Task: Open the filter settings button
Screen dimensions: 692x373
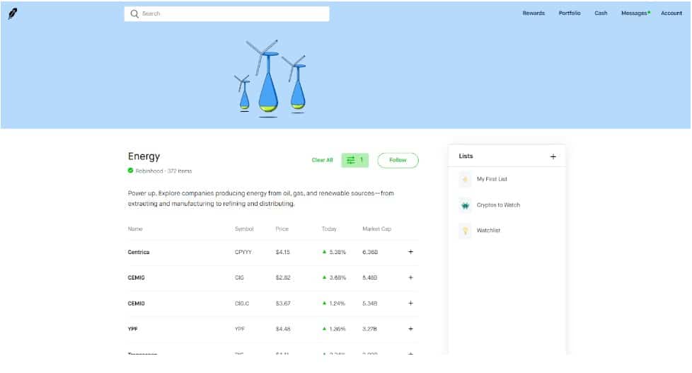Action: [x=354, y=160]
